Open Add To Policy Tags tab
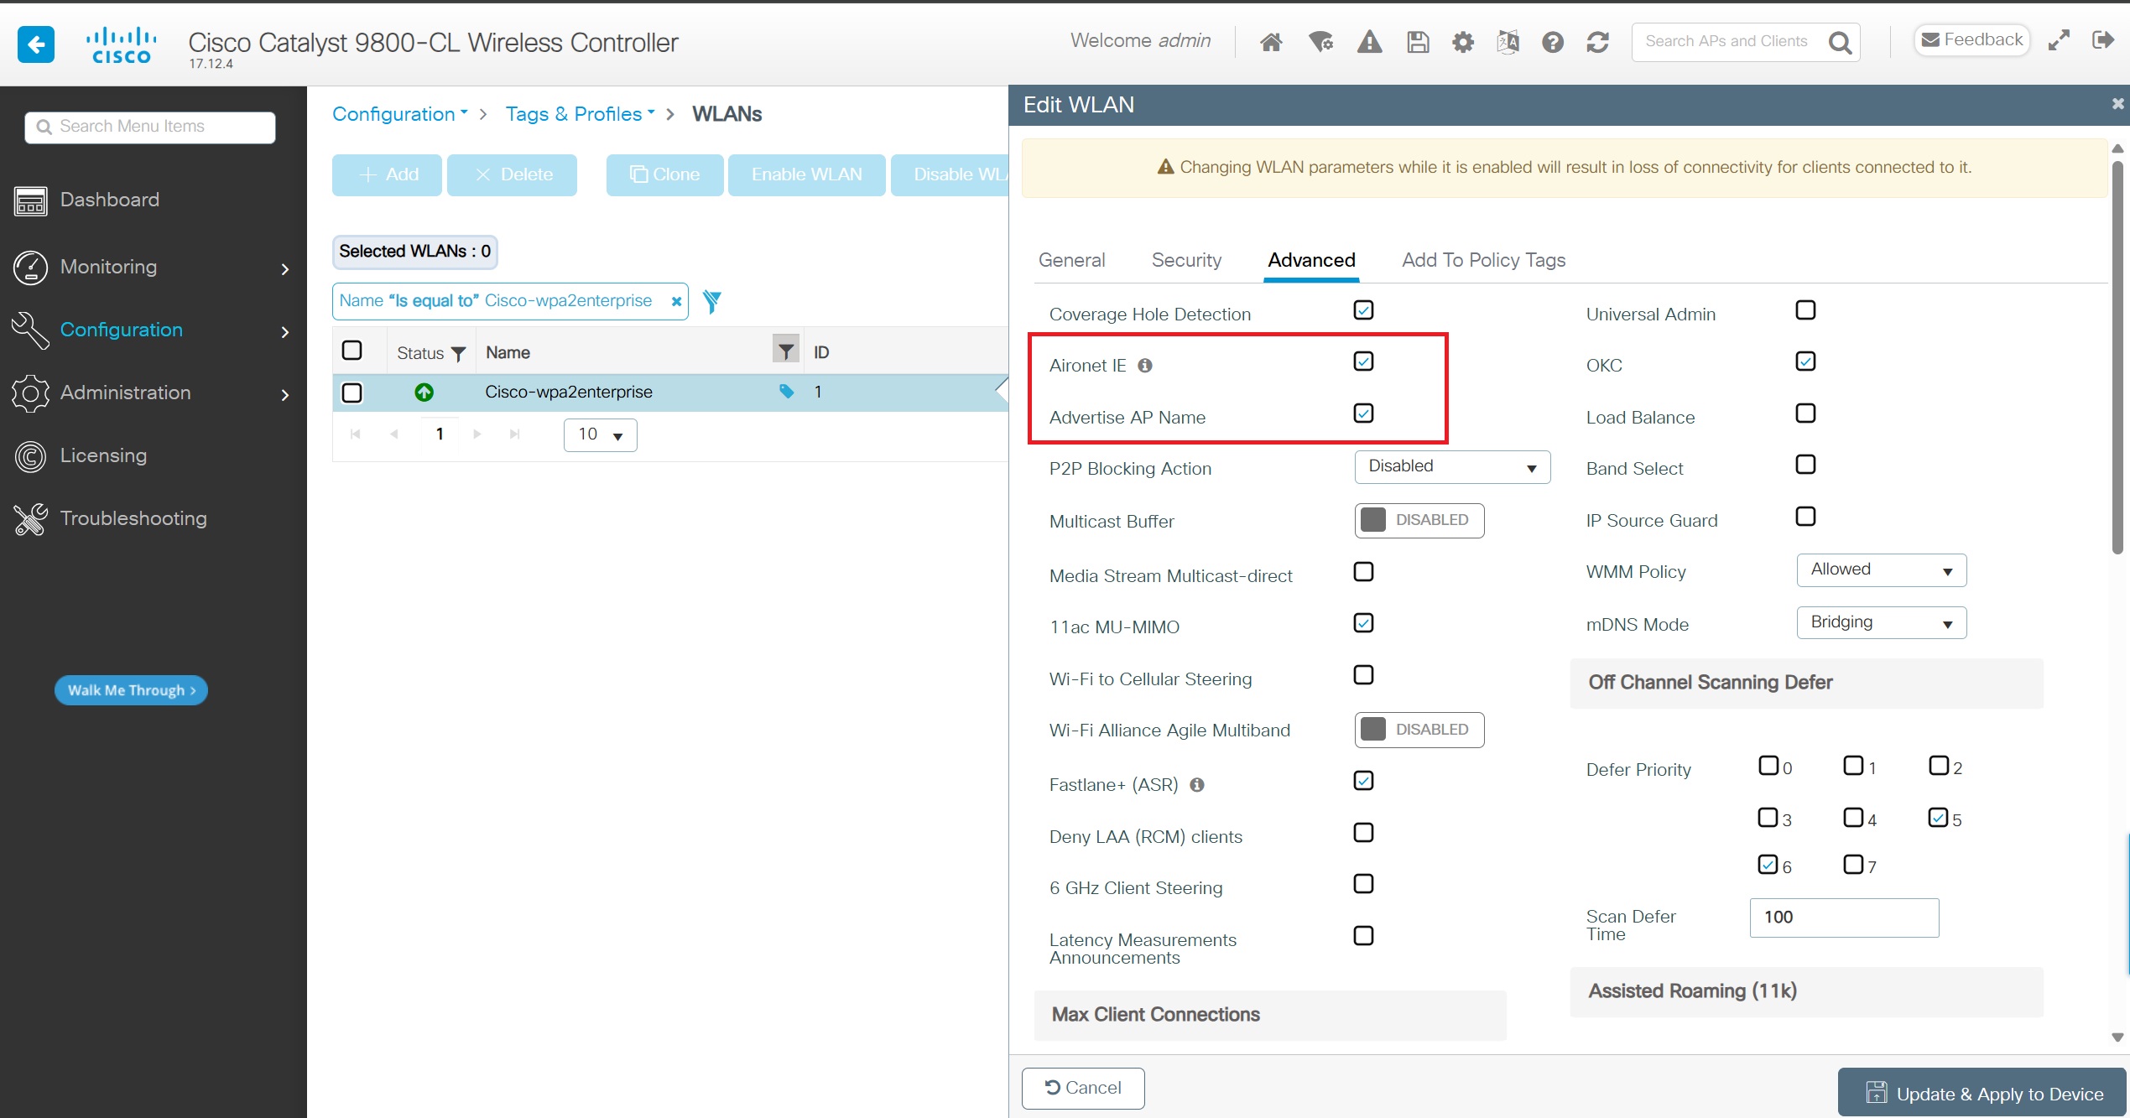The height and width of the screenshot is (1118, 2130). click(1483, 260)
